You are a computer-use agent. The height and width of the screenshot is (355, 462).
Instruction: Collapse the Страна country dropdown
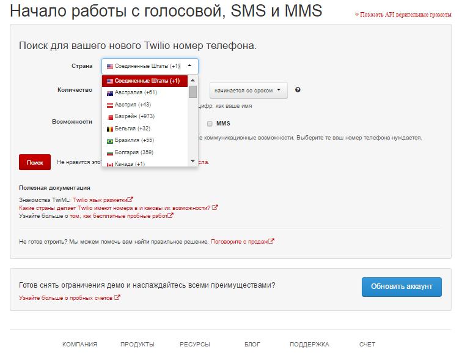[150, 66]
